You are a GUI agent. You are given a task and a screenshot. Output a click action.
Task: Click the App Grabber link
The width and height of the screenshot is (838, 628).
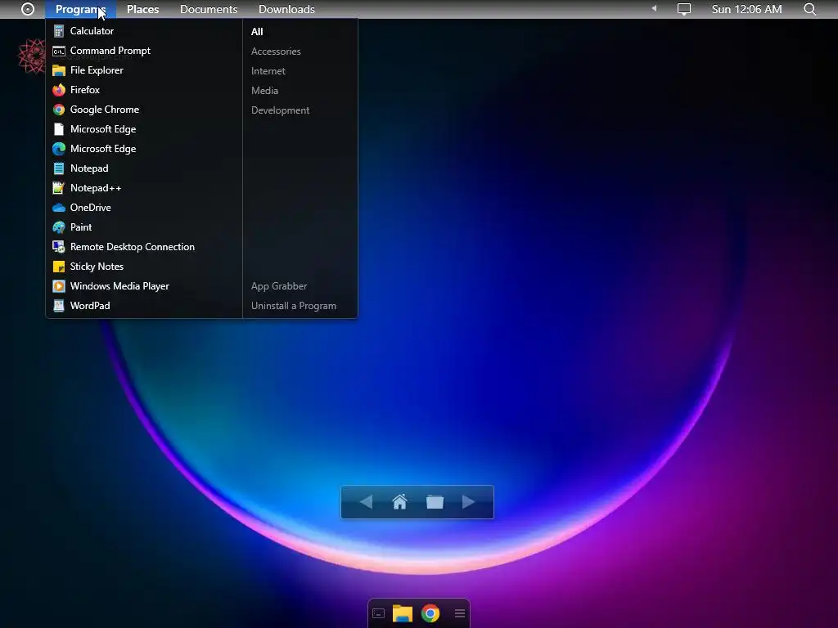click(x=279, y=286)
